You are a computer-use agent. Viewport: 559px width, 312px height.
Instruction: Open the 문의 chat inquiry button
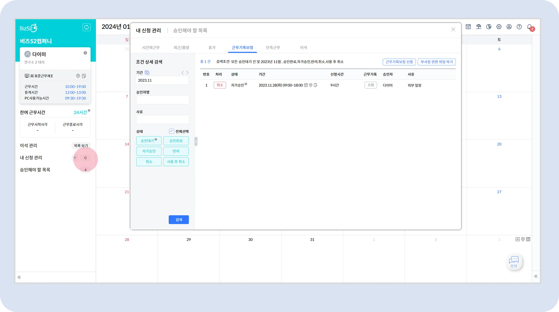[x=514, y=262]
